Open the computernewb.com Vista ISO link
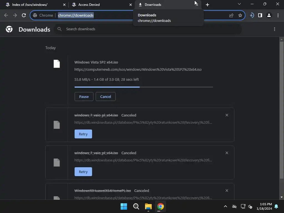The height and width of the screenshot is (213, 284). pyautogui.click(x=138, y=70)
